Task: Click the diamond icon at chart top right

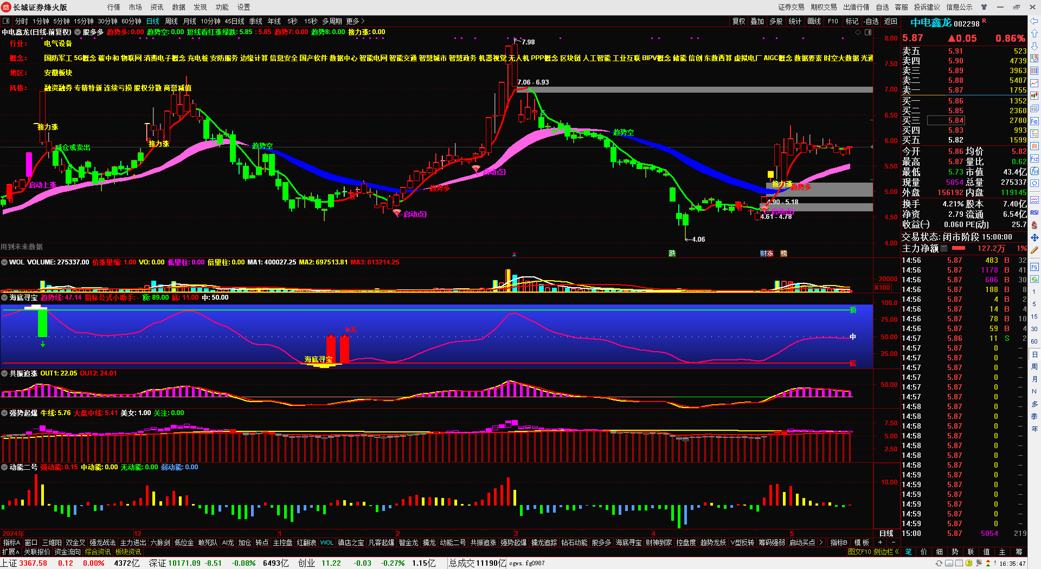Action: 858,33
